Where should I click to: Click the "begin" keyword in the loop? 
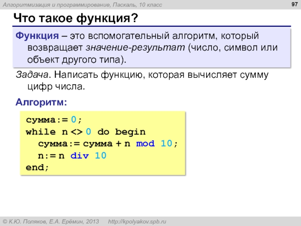click(x=130, y=132)
